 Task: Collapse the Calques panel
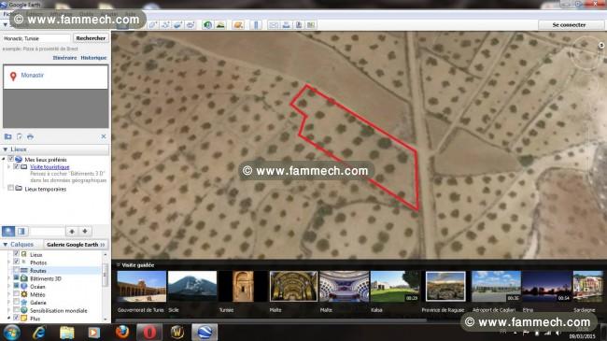[6, 245]
